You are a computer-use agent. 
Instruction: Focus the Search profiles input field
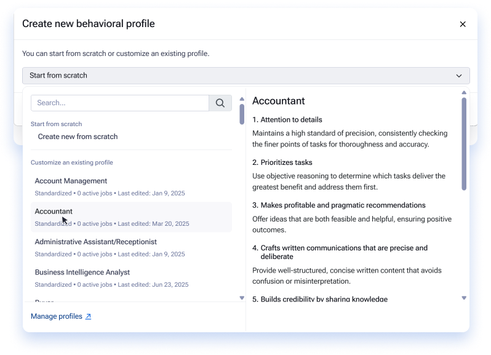coord(120,103)
